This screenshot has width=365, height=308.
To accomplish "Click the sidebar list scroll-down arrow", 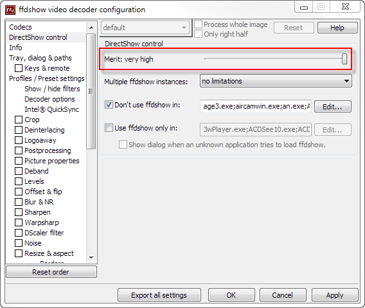I will point(91,258).
